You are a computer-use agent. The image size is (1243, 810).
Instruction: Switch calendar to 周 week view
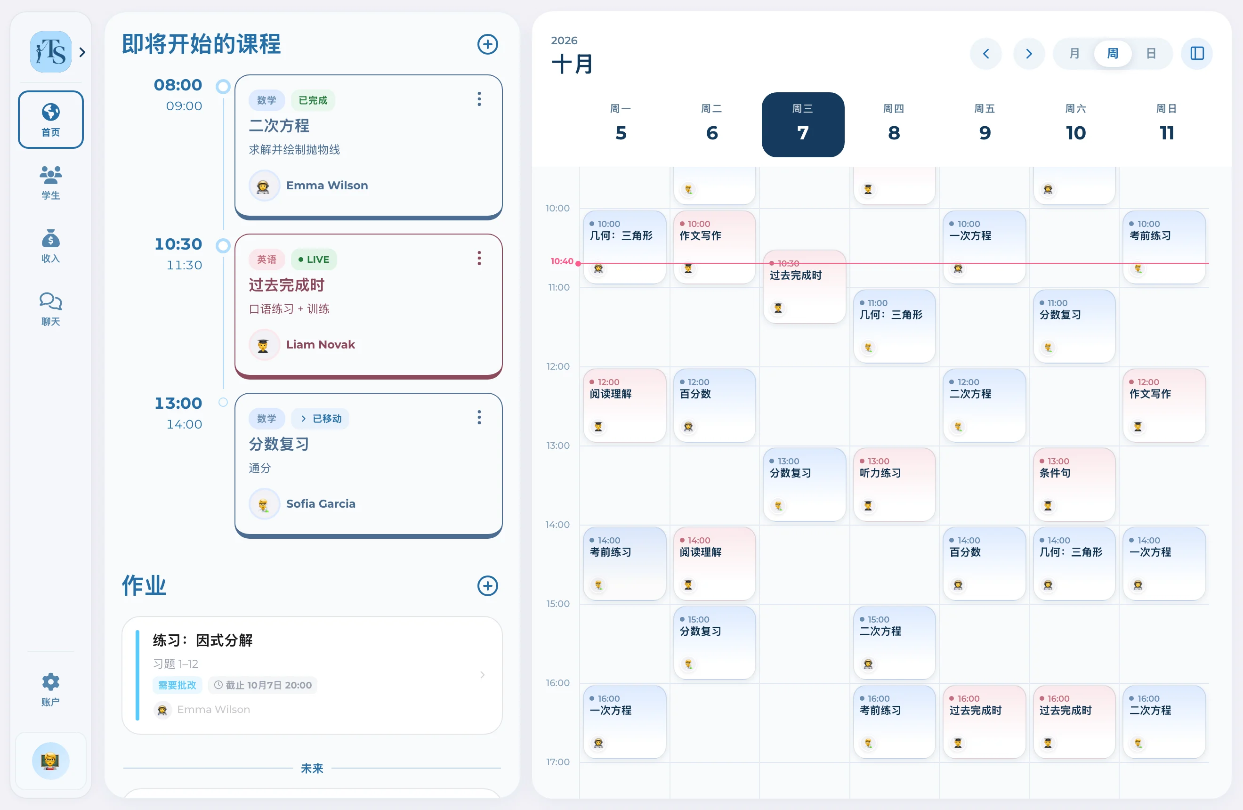(x=1113, y=53)
